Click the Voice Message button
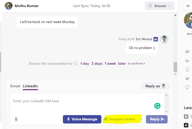Viewport: 192px width, 129px height. click(x=82, y=119)
